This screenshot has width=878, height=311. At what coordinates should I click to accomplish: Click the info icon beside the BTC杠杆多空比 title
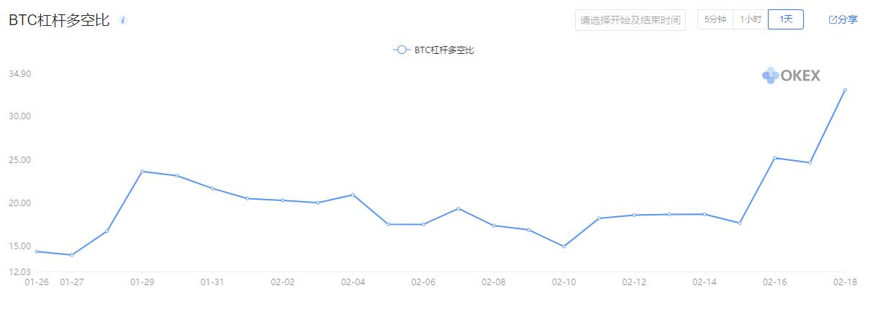pyautogui.click(x=123, y=20)
